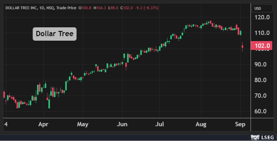Open the USD currency selector
Image resolution: width=277 pixels, height=141 pixels.
[258, 8]
